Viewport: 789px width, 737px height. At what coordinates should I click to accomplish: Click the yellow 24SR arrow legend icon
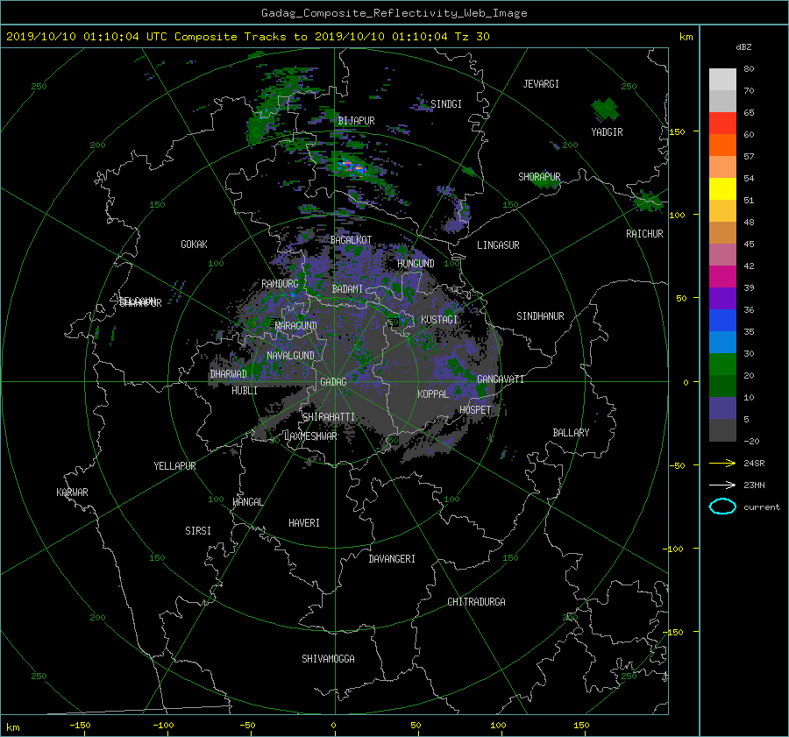pyautogui.click(x=722, y=463)
